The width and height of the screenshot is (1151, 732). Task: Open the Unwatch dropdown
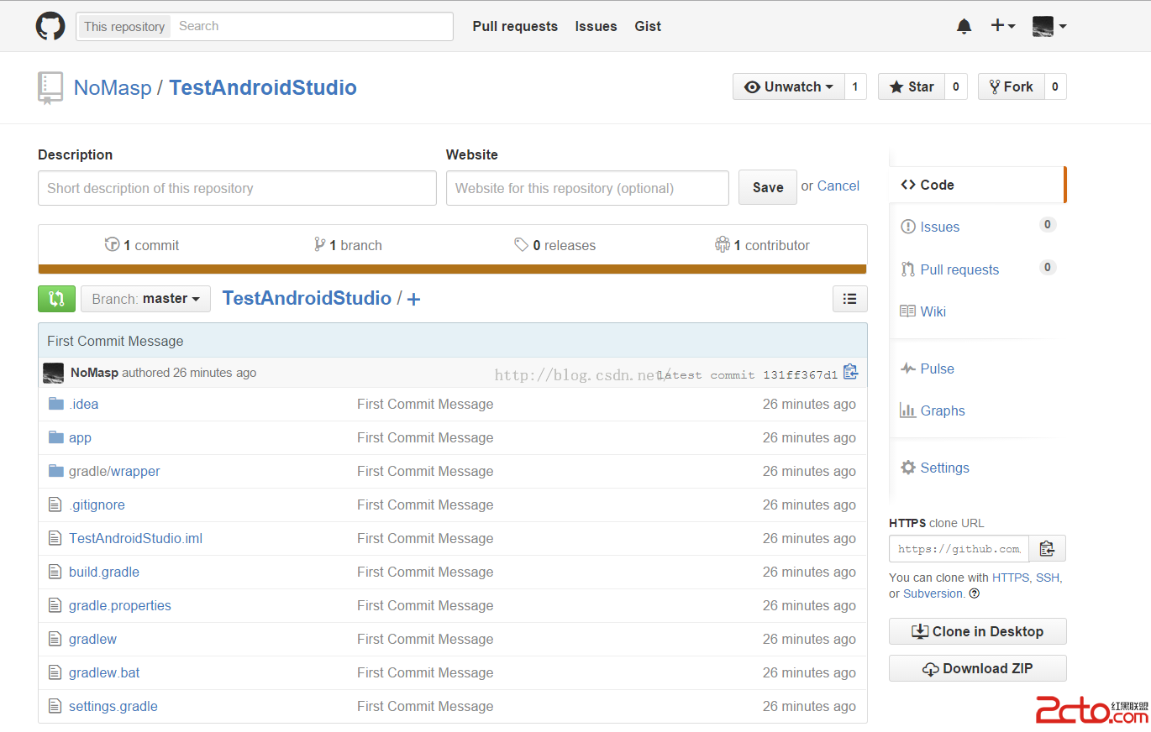(x=788, y=86)
